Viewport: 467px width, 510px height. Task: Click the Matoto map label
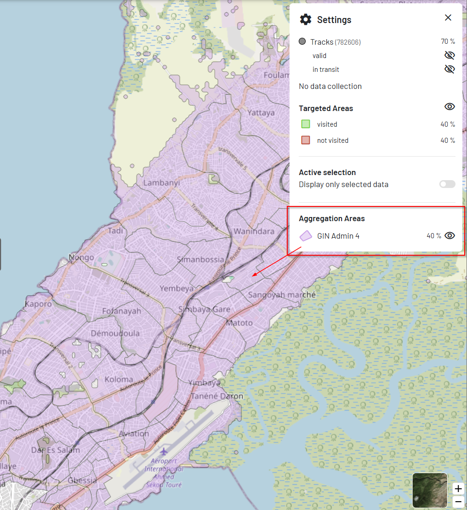[239, 323]
